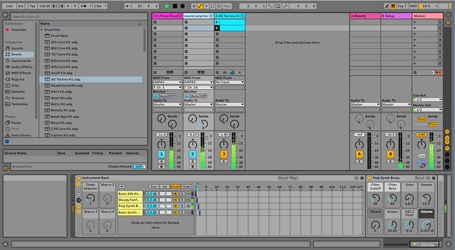The height and width of the screenshot is (250, 455).
Task: Launch the first clip in AG Techno Kit
Action: (217, 22)
